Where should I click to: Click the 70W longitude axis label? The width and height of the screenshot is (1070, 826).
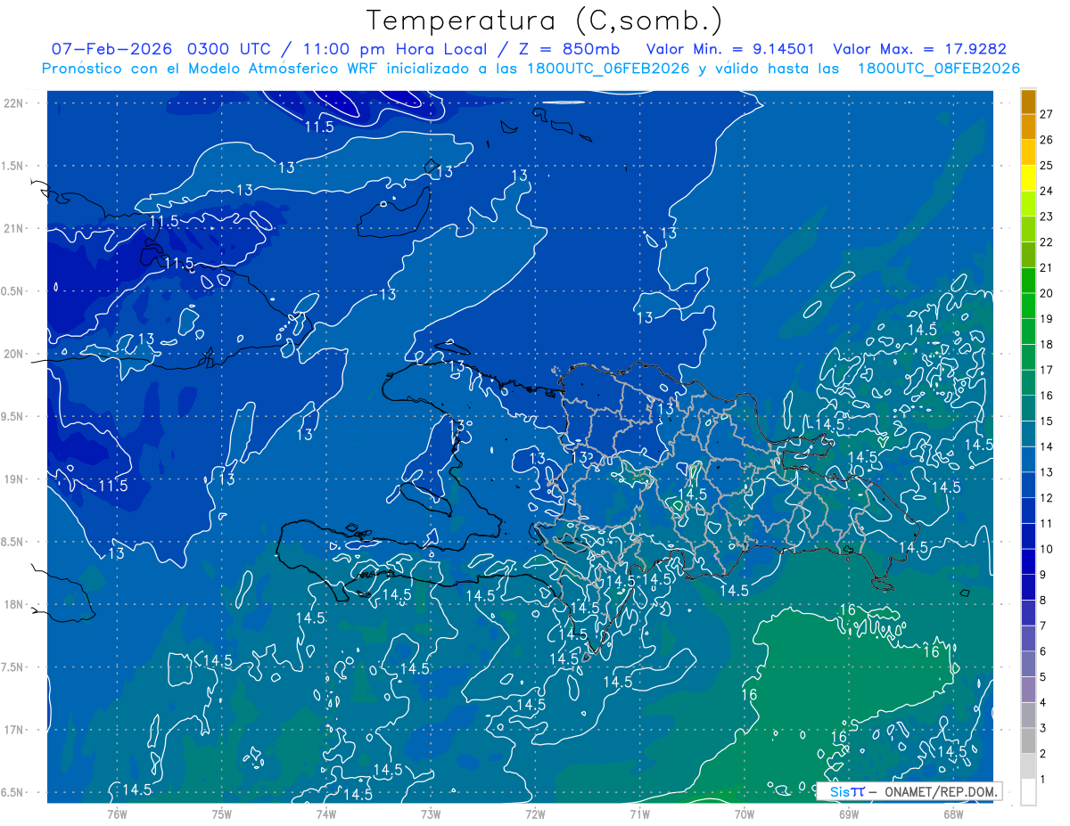click(x=745, y=814)
